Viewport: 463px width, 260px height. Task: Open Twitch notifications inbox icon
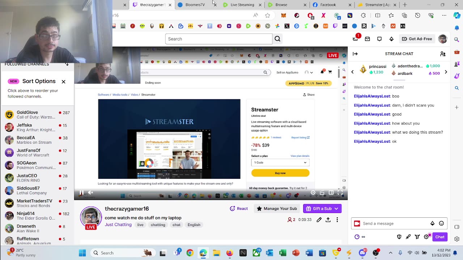(368, 39)
